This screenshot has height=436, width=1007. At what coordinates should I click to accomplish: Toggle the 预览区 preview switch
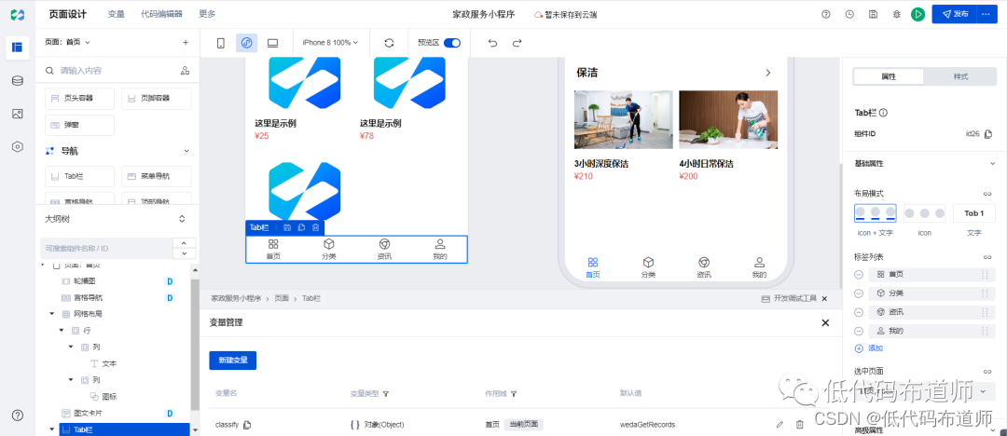coord(452,43)
